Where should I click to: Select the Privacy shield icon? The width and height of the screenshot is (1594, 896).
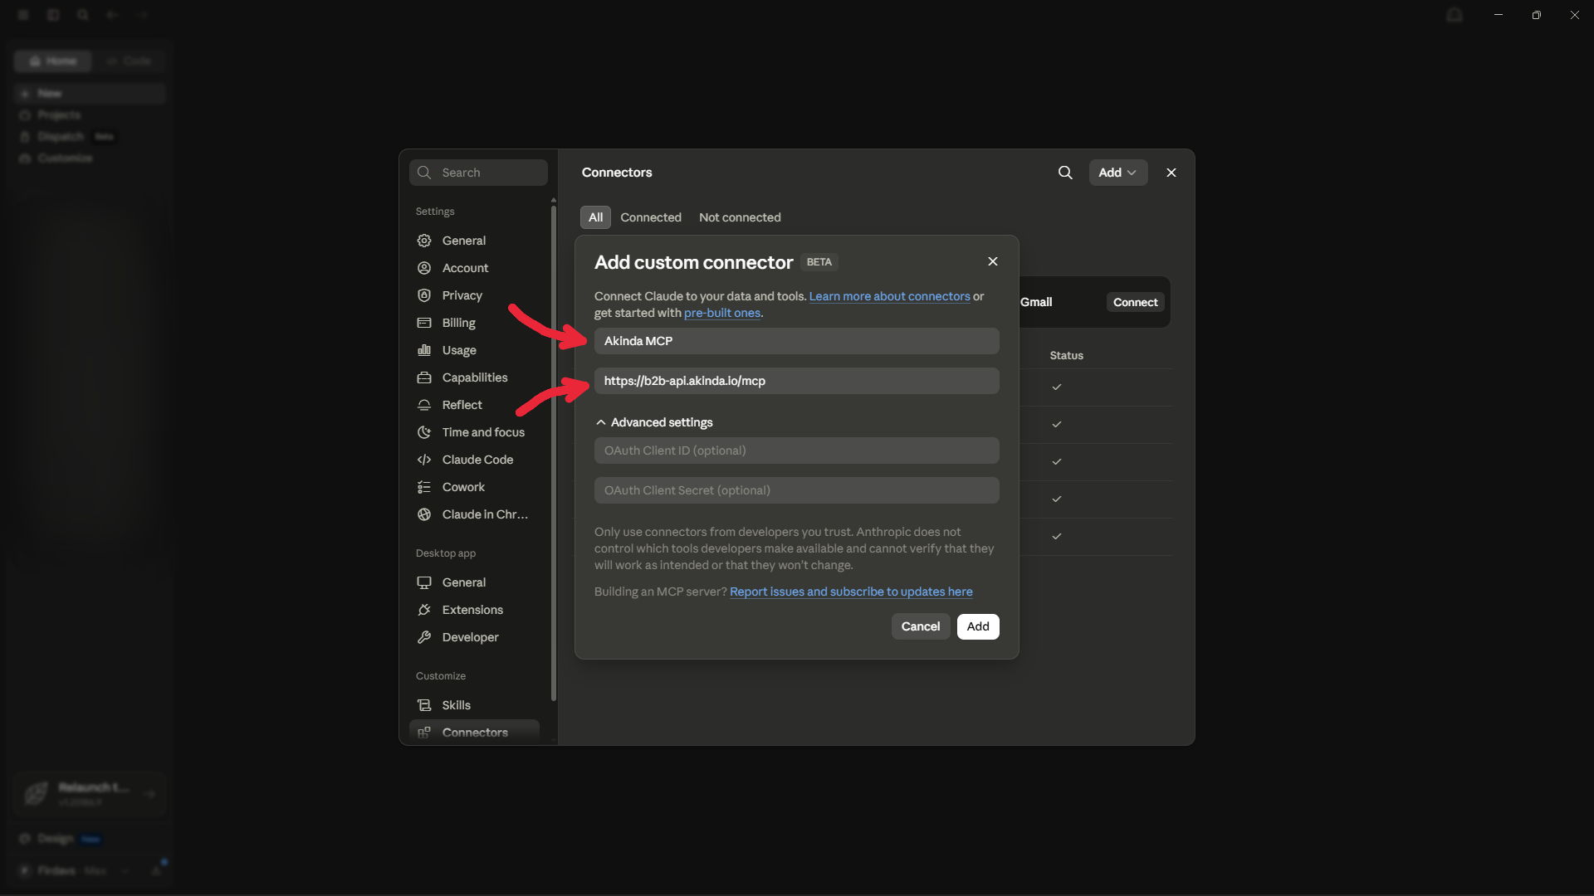[x=424, y=295]
